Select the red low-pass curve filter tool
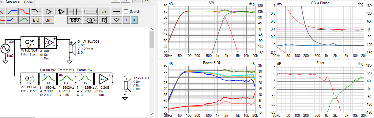The image size is (374, 118). tap(24, 12)
